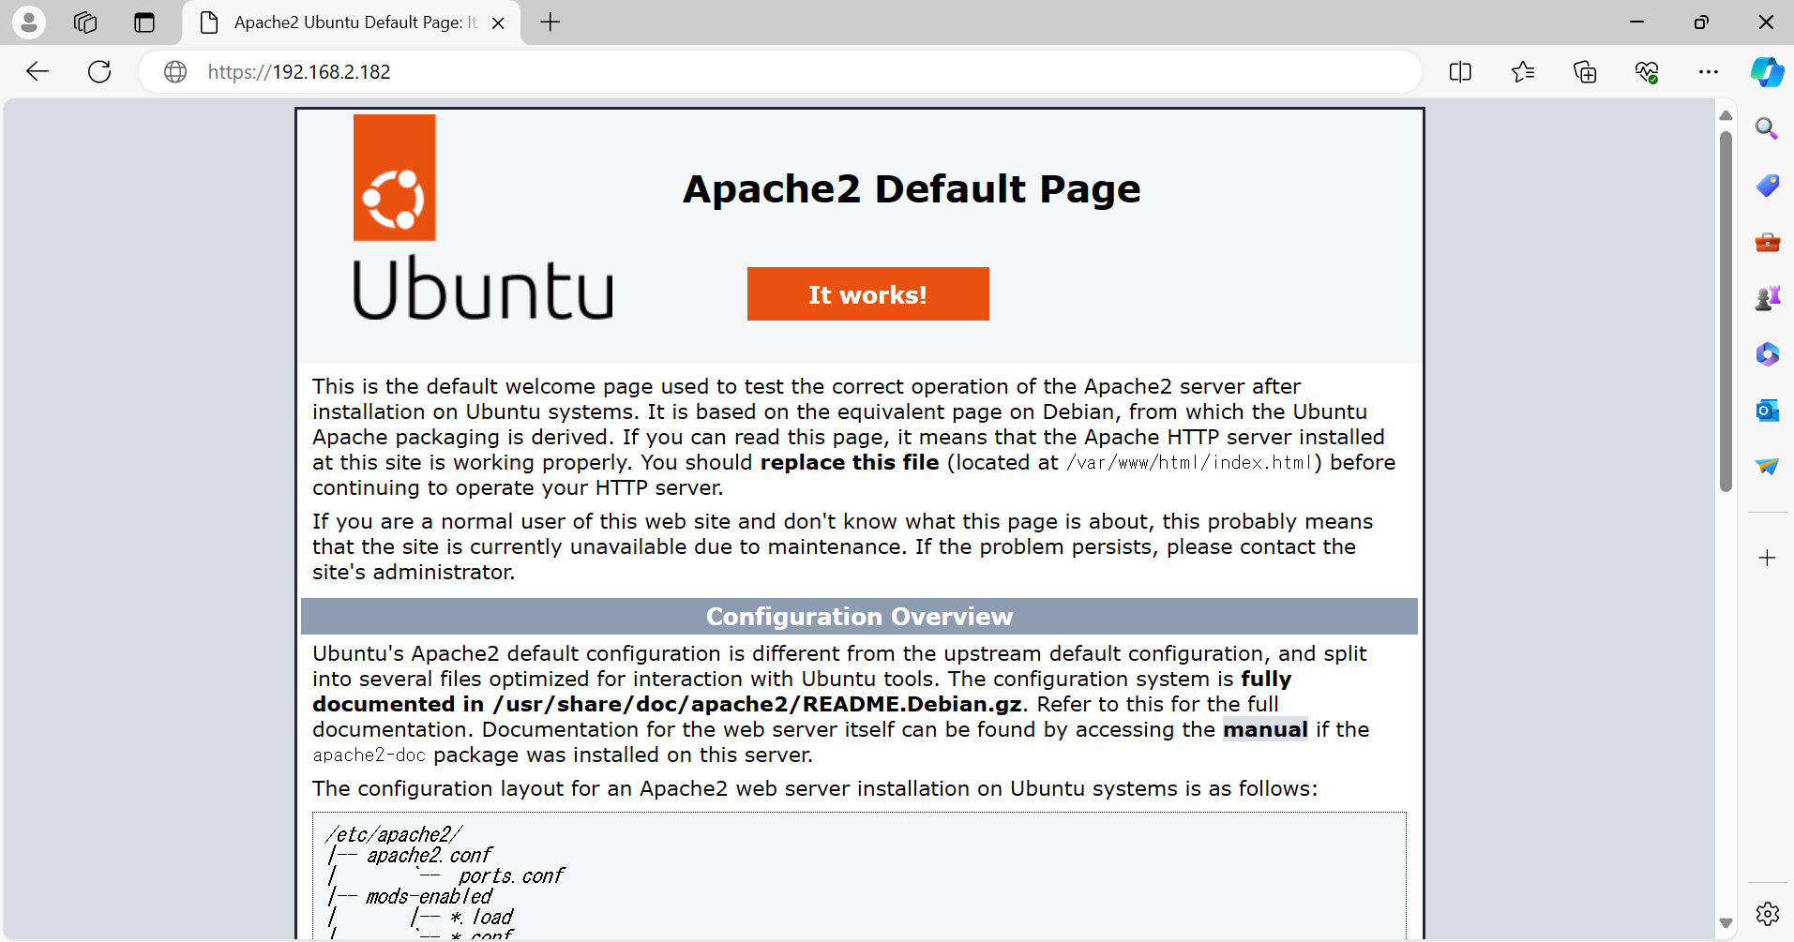This screenshot has width=1794, height=942.
Task: Open Browser essentials panel
Action: [1648, 71]
